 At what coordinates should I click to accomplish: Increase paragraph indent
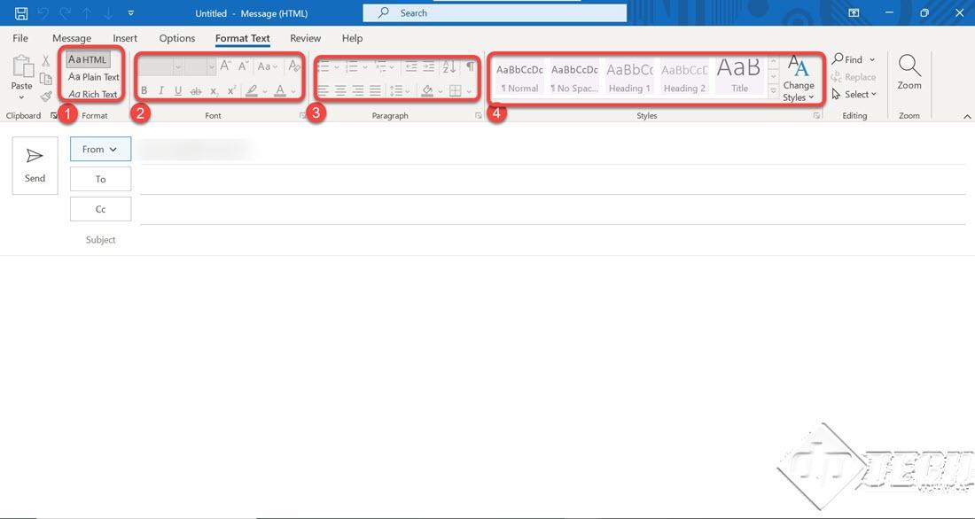tap(429, 66)
